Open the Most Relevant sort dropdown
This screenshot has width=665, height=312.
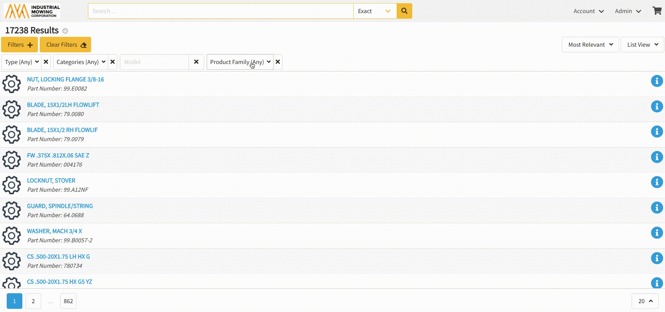coord(590,45)
